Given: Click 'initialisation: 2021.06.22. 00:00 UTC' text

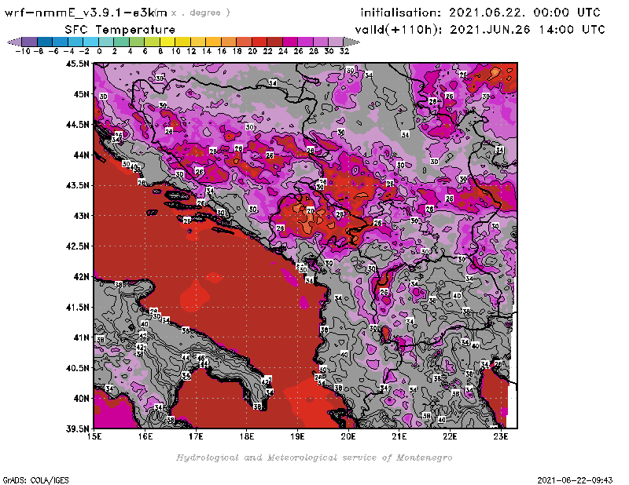Looking at the screenshot, I should pyautogui.click(x=480, y=13).
